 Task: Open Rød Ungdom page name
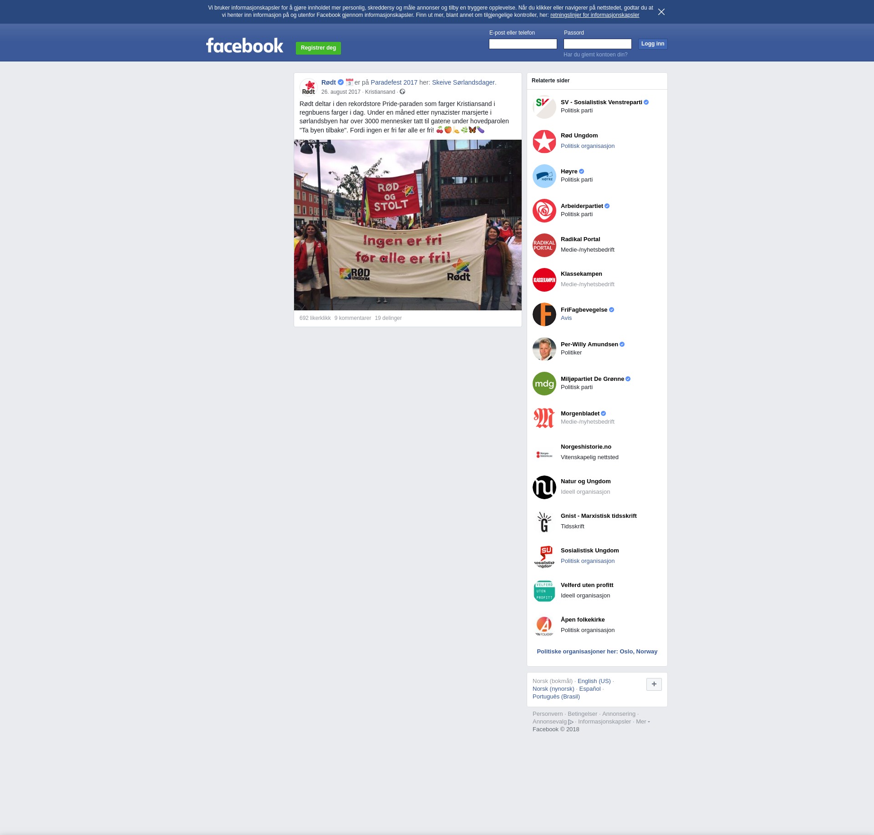pos(579,136)
